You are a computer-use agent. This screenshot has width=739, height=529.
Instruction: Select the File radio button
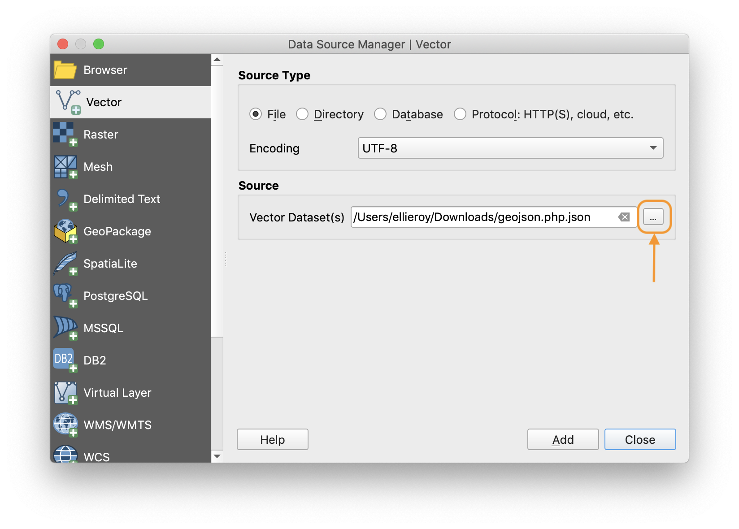(255, 114)
